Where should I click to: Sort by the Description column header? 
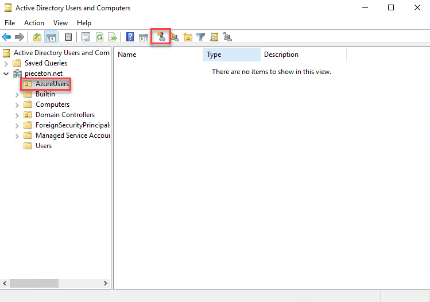pyautogui.click(x=303, y=55)
